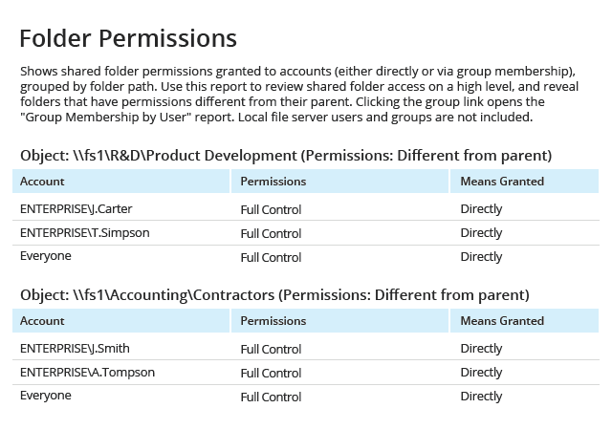Viewport: 612px width, 430px height.
Task: Click Everyone in the Contractors table
Action: click(x=46, y=396)
